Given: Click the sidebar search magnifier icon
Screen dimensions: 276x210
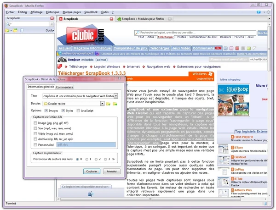Looking at the screenshot, I should pyautogui.click(x=8, y=24).
